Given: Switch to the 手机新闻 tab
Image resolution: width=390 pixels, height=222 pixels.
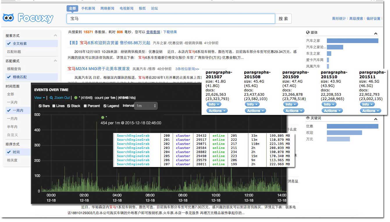Looking at the screenshot, I should (88, 8).
